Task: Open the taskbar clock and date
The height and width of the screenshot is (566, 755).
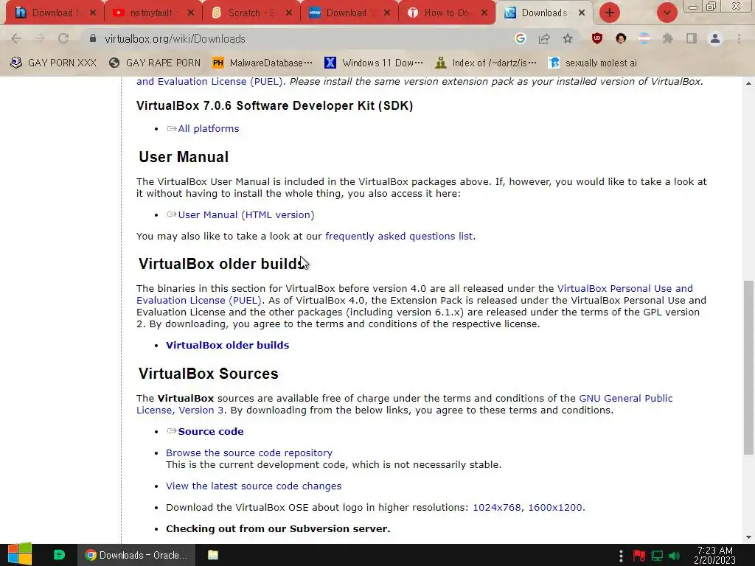Action: coord(714,556)
